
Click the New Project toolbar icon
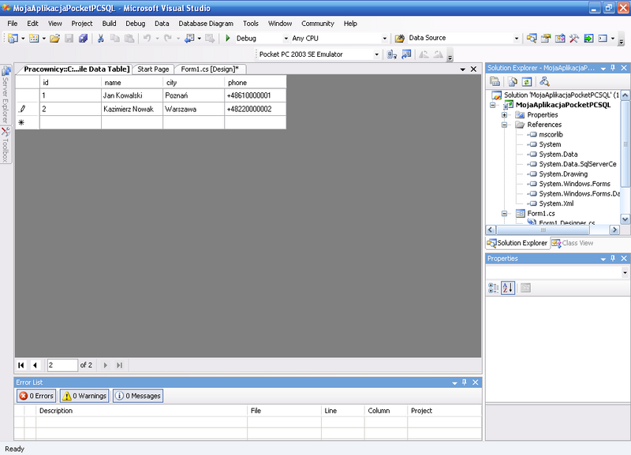13,38
